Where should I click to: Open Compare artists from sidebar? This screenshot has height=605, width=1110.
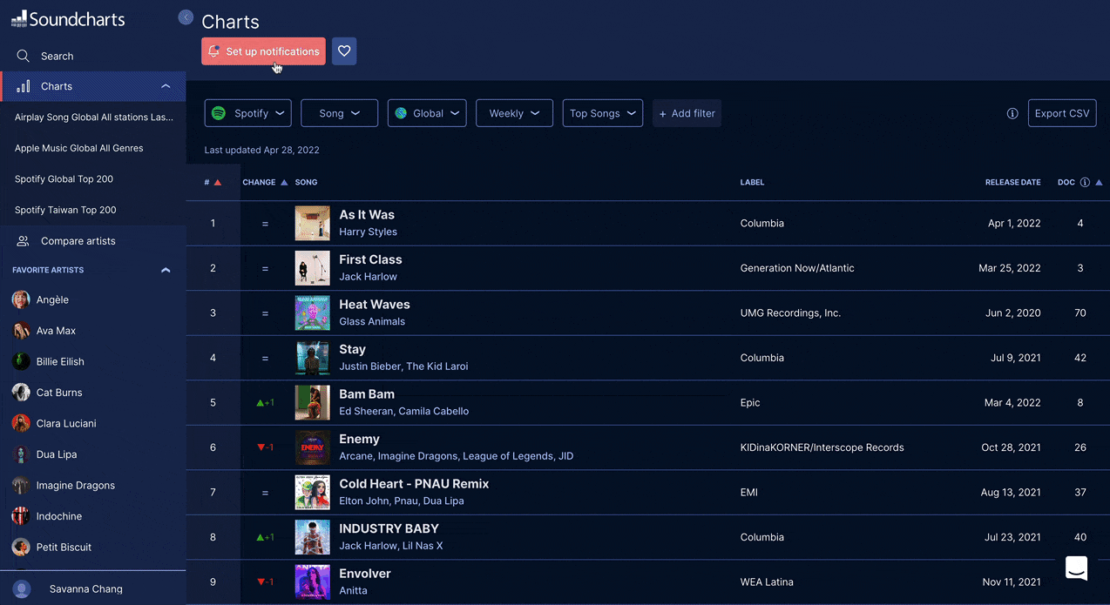(x=78, y=241)
